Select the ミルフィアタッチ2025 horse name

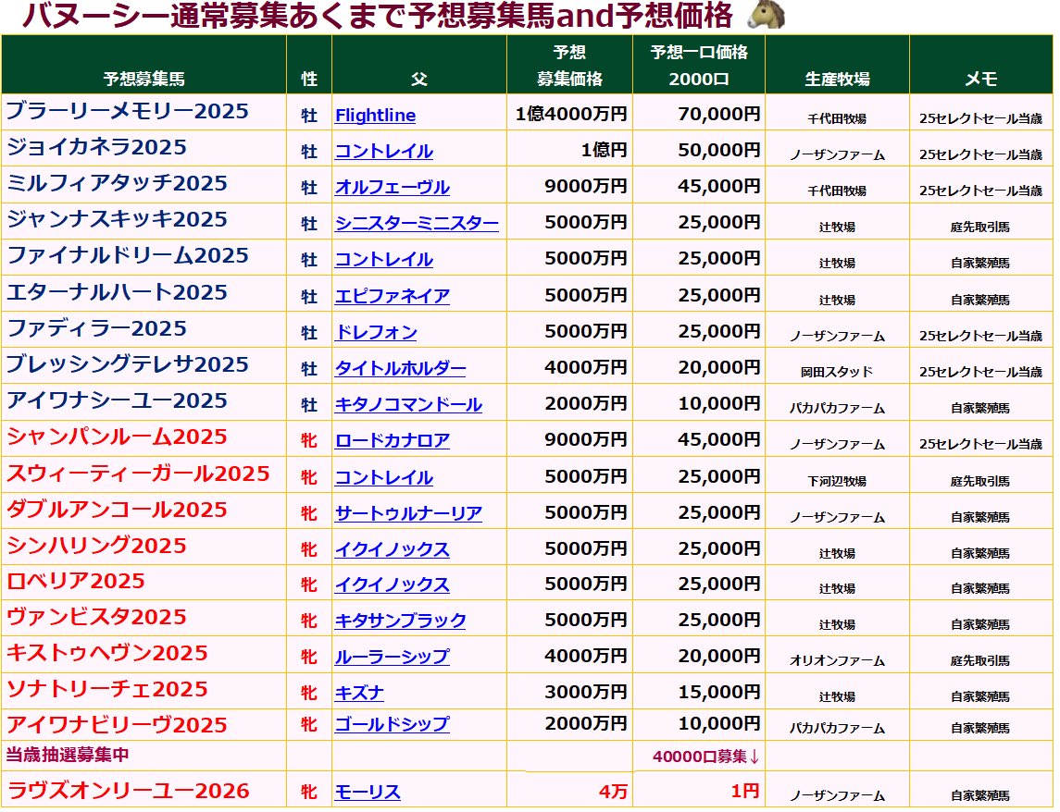click(117, 183)
